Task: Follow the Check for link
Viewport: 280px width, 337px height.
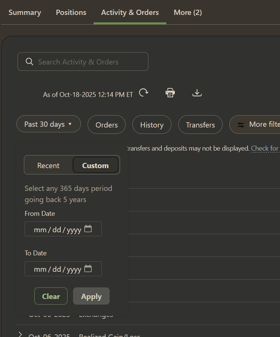Action: 265,148
